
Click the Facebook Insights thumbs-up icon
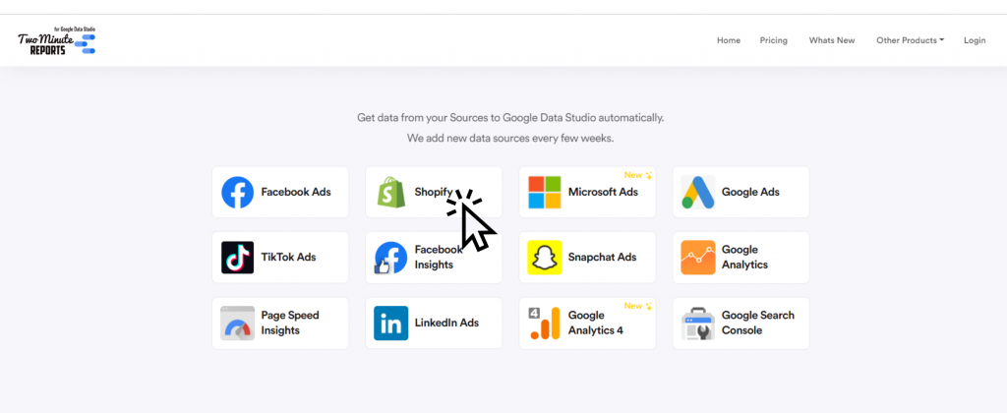(x=391, y=258)
